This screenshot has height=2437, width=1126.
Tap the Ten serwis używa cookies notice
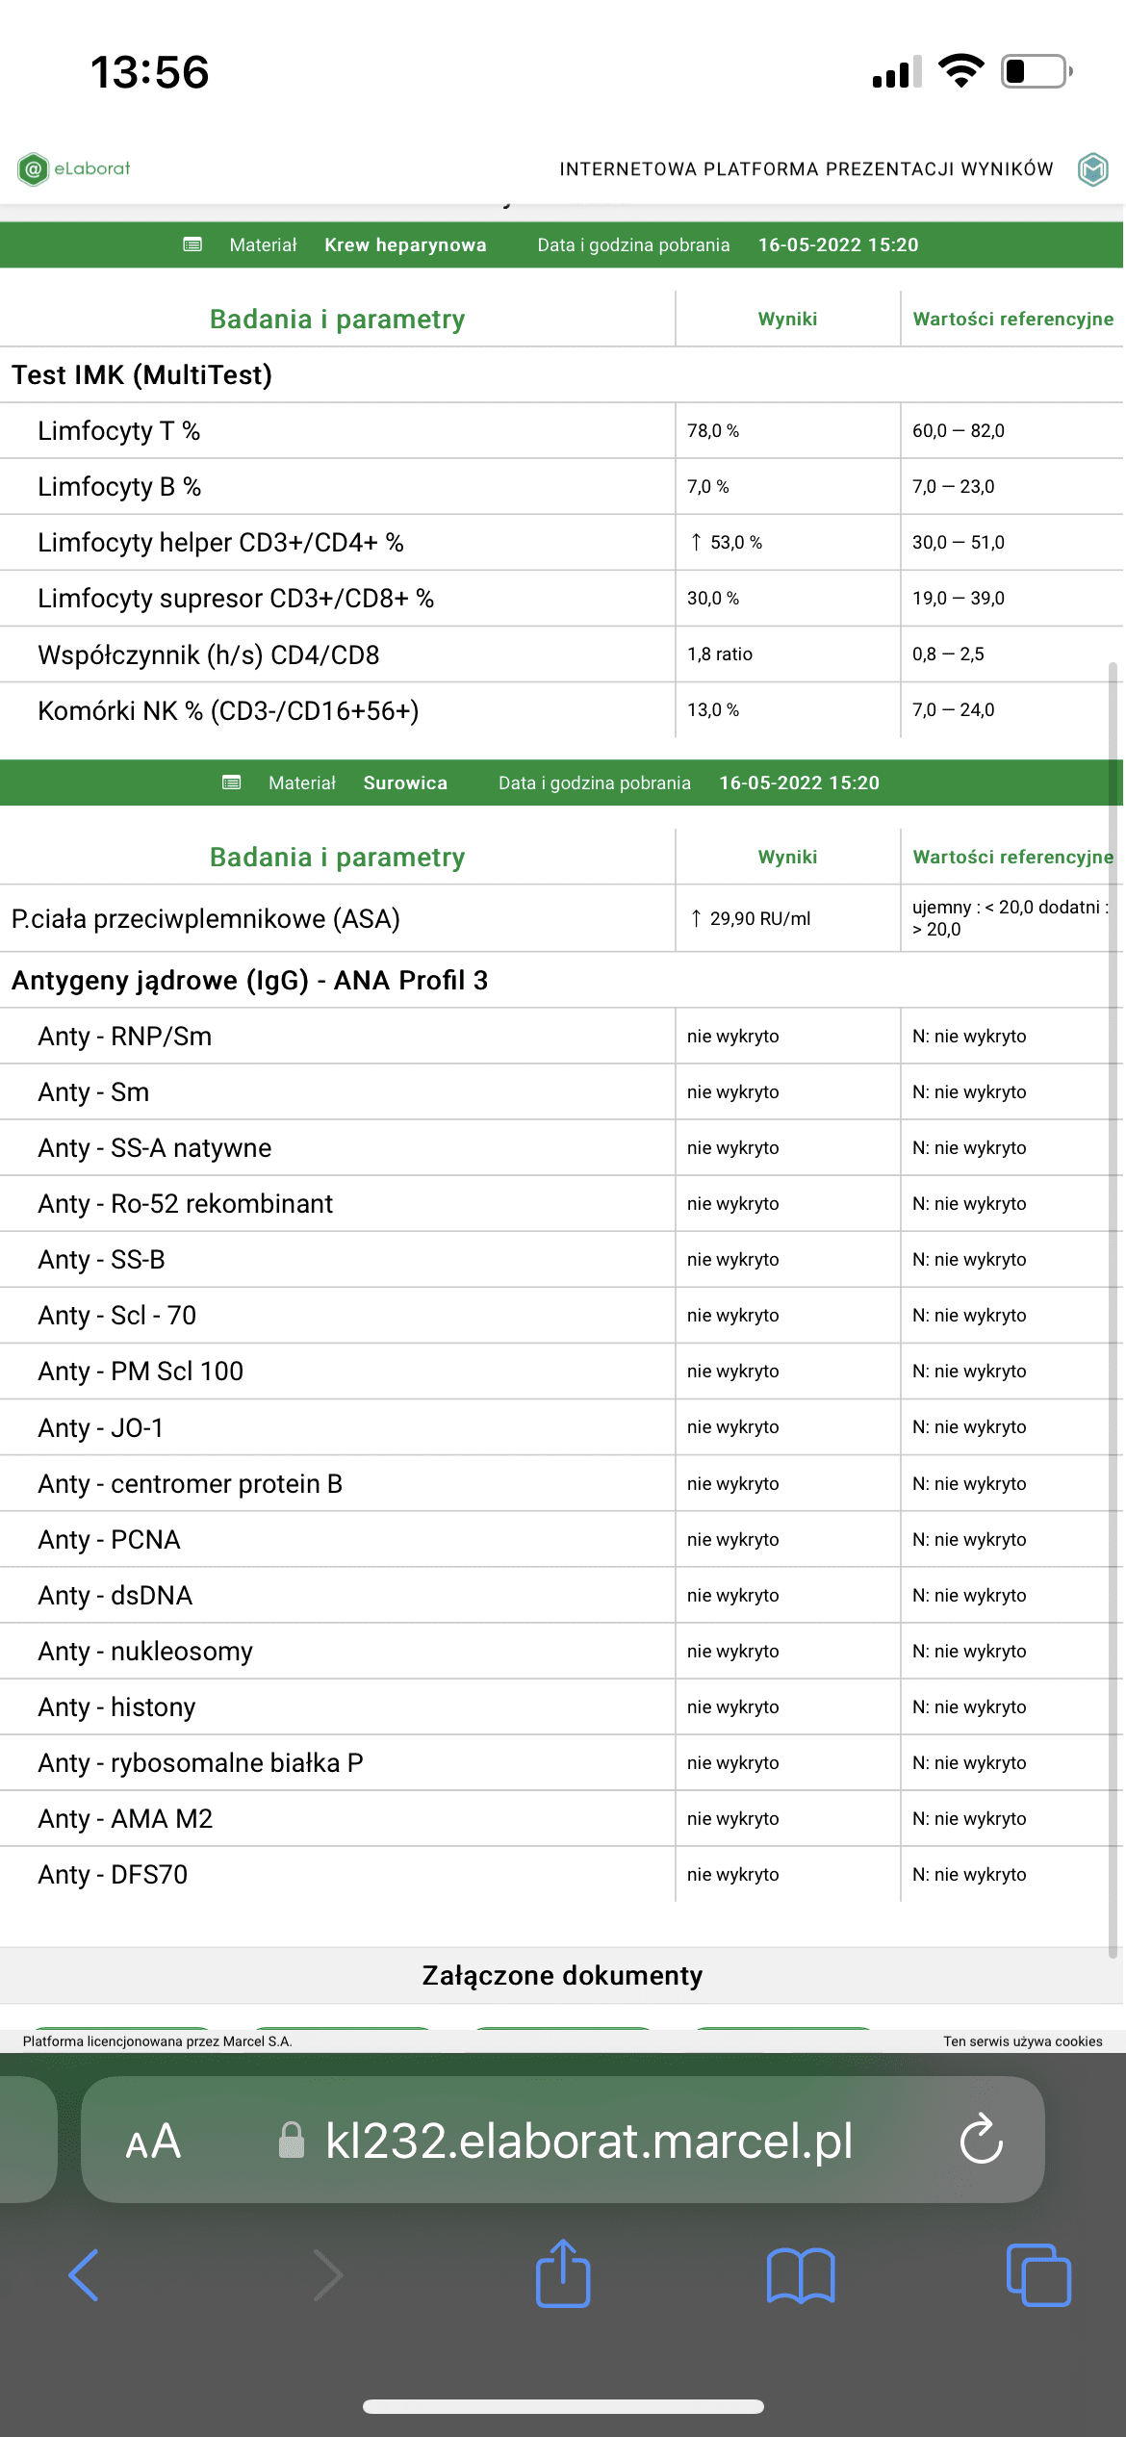[x=1022, y=2040]
